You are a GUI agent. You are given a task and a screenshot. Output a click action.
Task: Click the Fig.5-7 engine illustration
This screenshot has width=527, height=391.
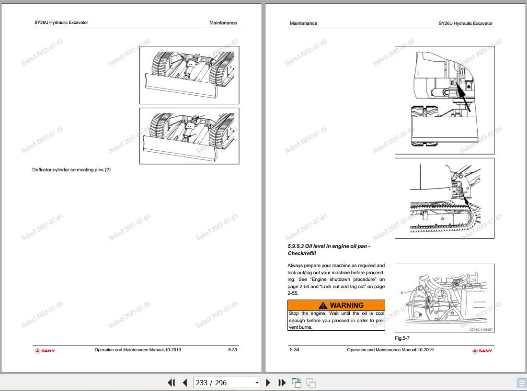[x=444, y=298]
